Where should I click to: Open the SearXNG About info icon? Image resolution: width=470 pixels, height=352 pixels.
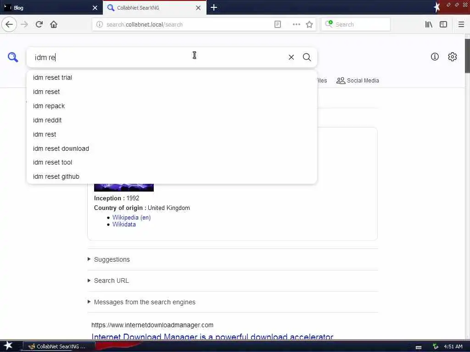click(435, 56)
